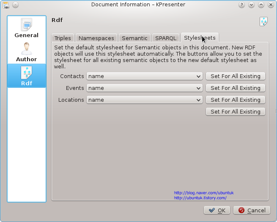277x222 pixels.
Task: Open the Author section in sidebar
Action: (27, 52)
